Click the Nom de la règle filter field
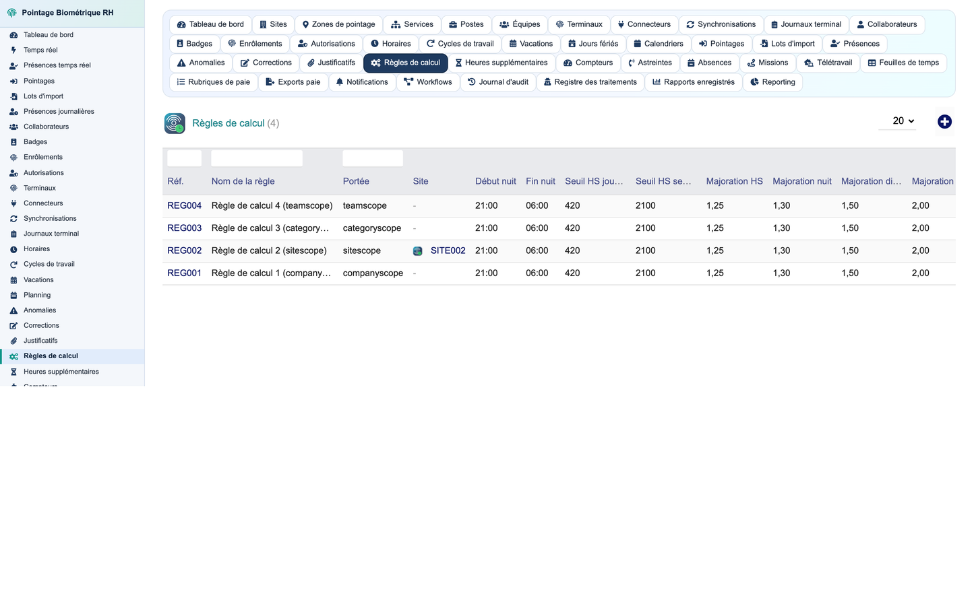Image resolution: width=974 pixels, height=608 pixels. pos(257,158)
